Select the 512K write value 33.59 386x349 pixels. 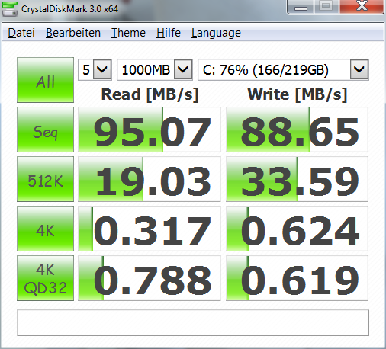[297, 179]
